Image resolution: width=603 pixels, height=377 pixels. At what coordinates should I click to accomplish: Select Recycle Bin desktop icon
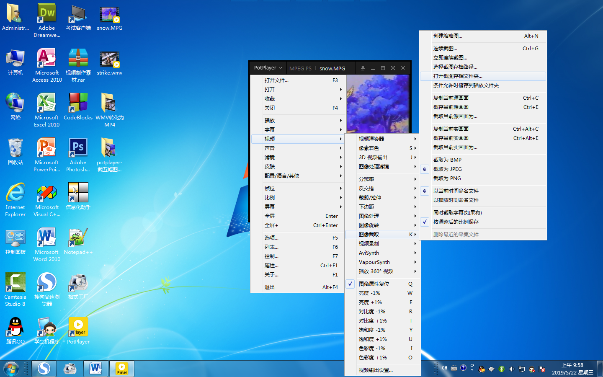15,152
